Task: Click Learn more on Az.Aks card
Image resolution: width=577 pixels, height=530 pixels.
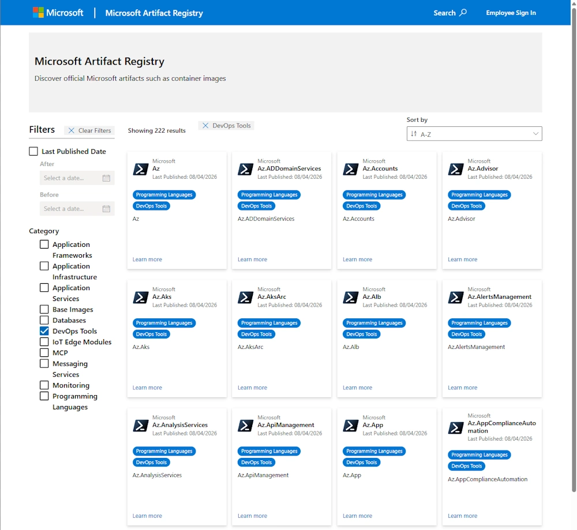Action: click(147, 388)
